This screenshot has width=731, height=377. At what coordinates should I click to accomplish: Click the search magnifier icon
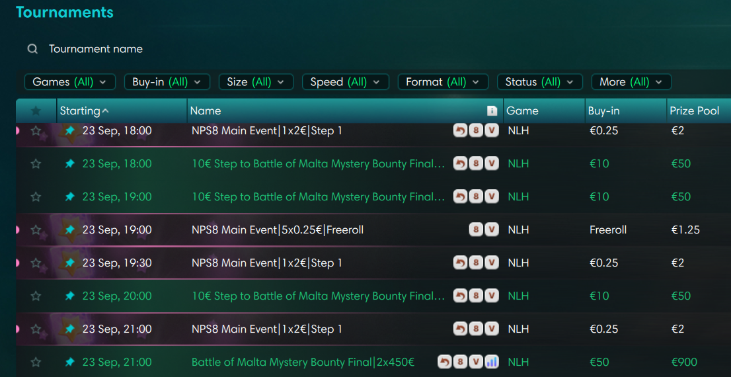point(32,49)
